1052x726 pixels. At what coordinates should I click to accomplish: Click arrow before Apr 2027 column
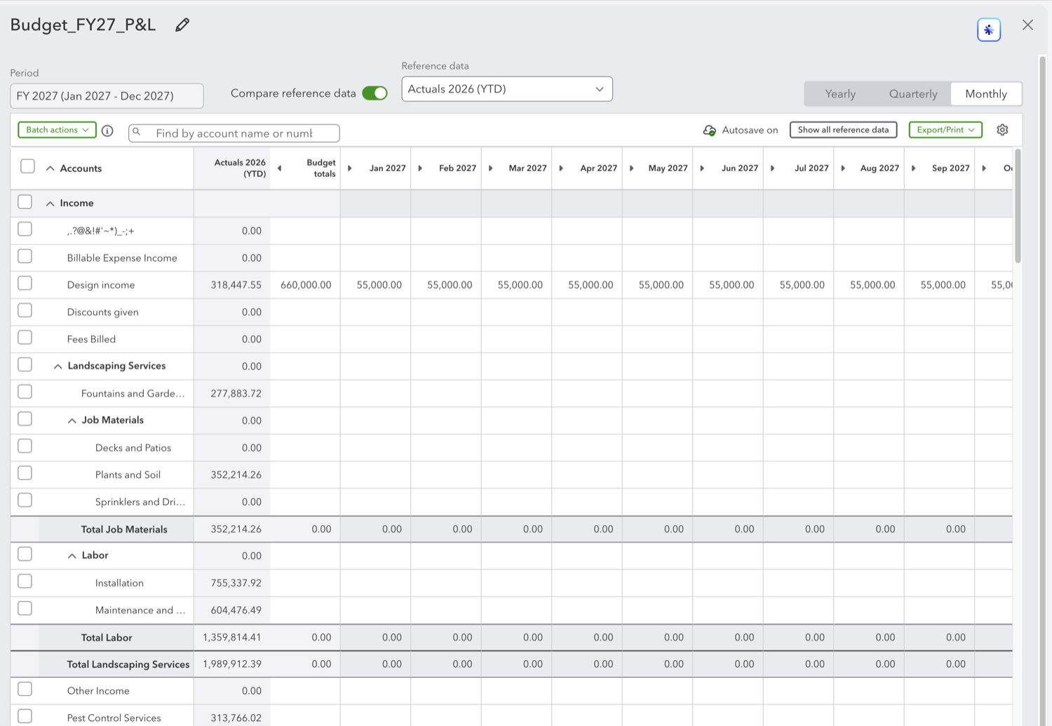tap(561, 168)
